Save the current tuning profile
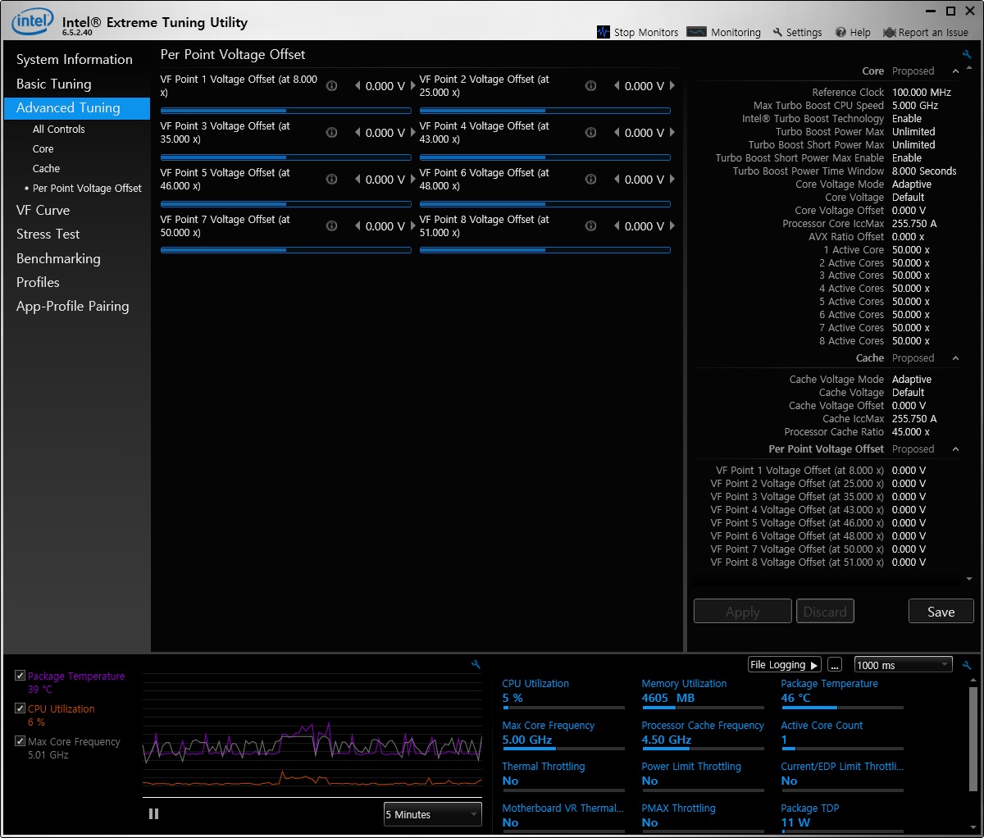The image size is (984, 838). (x=941, y=612)
